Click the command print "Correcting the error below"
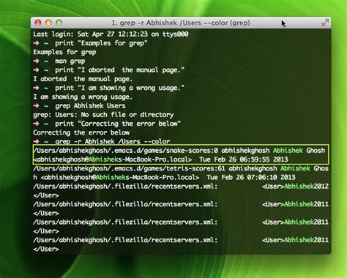Screen dimensions: 347x278 coord(118,124)
